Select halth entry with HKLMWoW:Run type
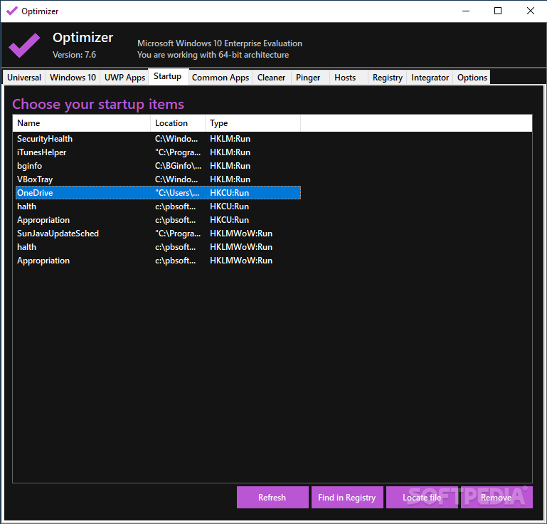The height and width of the screenshot is (524, 547). (x=158, y=247)
